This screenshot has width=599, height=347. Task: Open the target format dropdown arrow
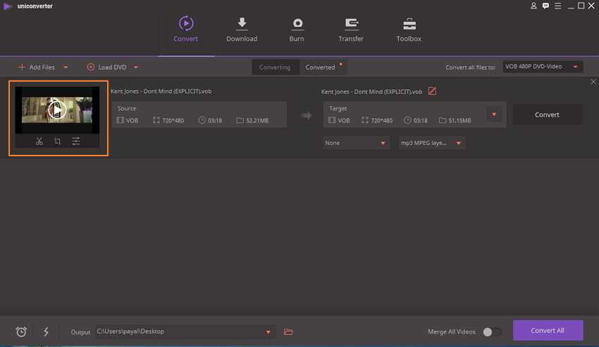point(494,115)
